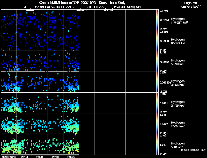The height and width of the screenshot is (158, 207).
Task: Click the 'B-field Particle Flow' text
Action: [x=193, y=150]
